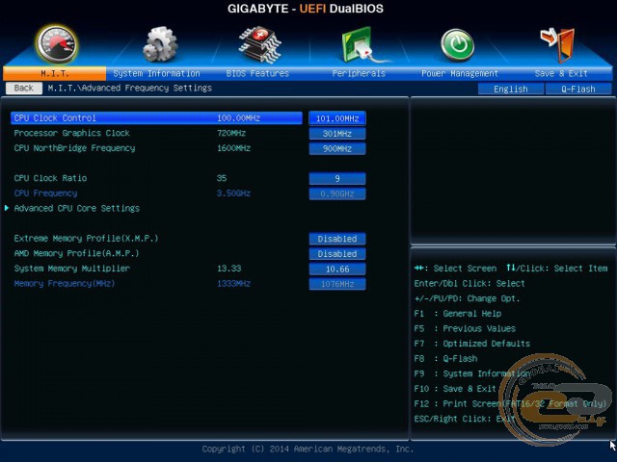
Task: Click the Back button
Action: (23, 88)
